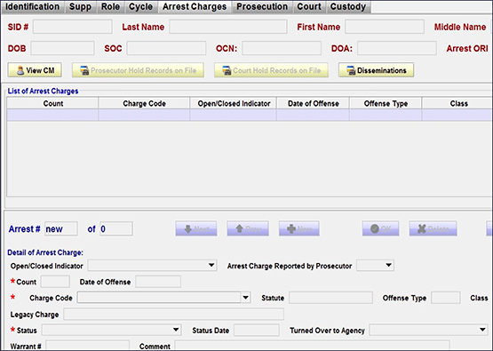Viewport: 493px width, 351px height.
Task: Click the Count input field in details
Action: 55,282
